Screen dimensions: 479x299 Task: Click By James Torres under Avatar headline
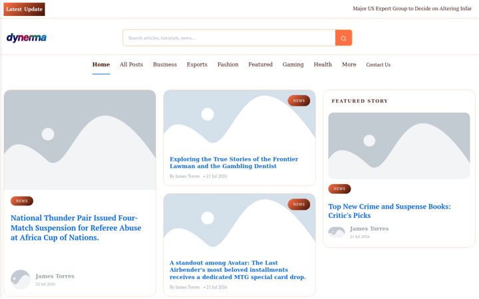pos(184,287)
